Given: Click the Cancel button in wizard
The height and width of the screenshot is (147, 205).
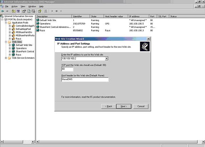Looking at the screenshot, I should coord(141,106).
